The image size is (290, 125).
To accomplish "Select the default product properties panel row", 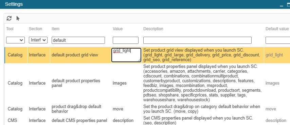I will [147, 83].
